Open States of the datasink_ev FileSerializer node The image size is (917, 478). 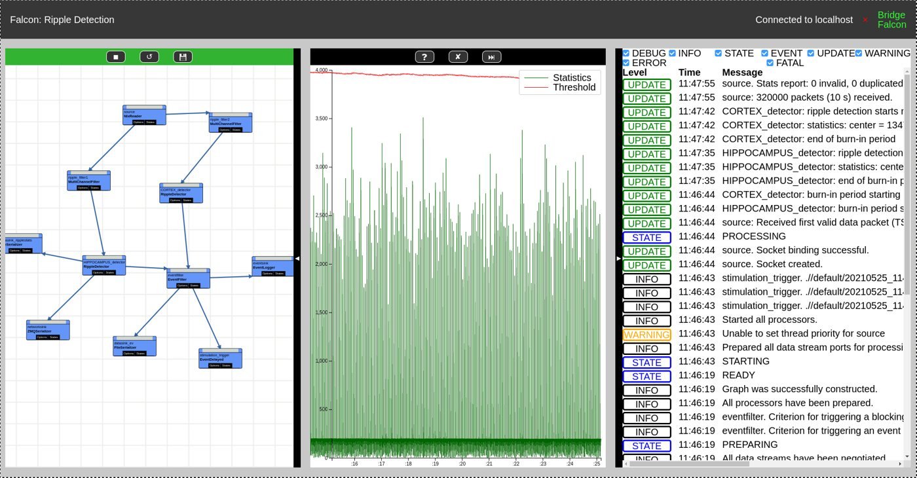coord(141,353)
